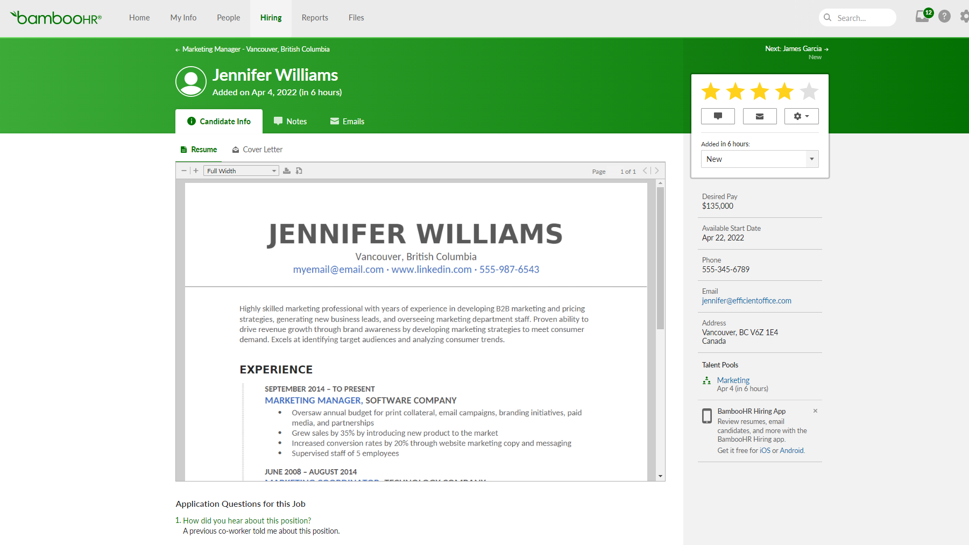Dismiss the BambooHR Hiring App panel
The width and height of the screenshot is (969, 545).
coord(815,410)
